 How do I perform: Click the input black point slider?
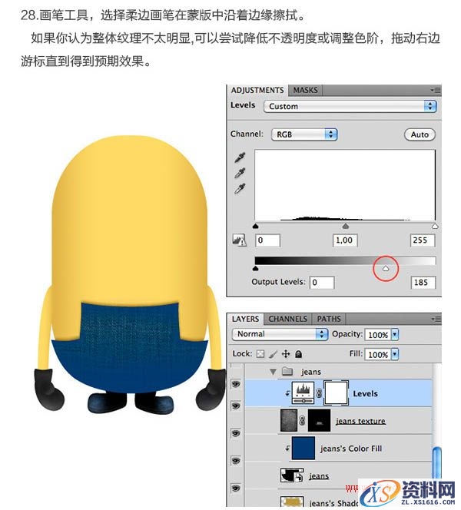[x=256, y=226]
